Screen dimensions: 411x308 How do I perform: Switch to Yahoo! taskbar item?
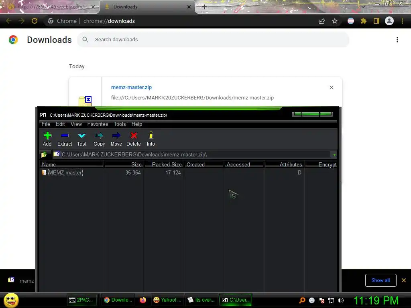coord(167,300)
